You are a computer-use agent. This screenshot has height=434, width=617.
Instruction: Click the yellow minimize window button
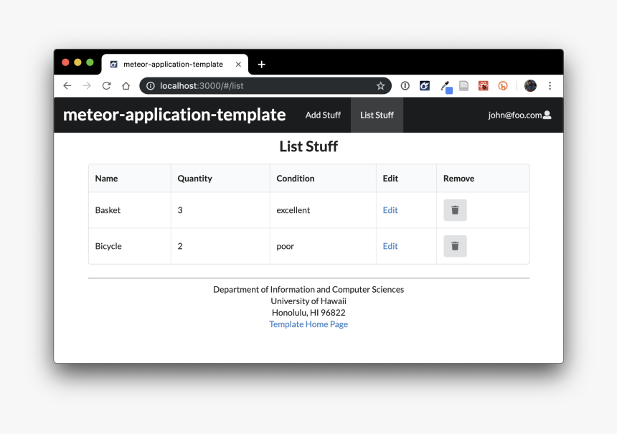point(77,62)
